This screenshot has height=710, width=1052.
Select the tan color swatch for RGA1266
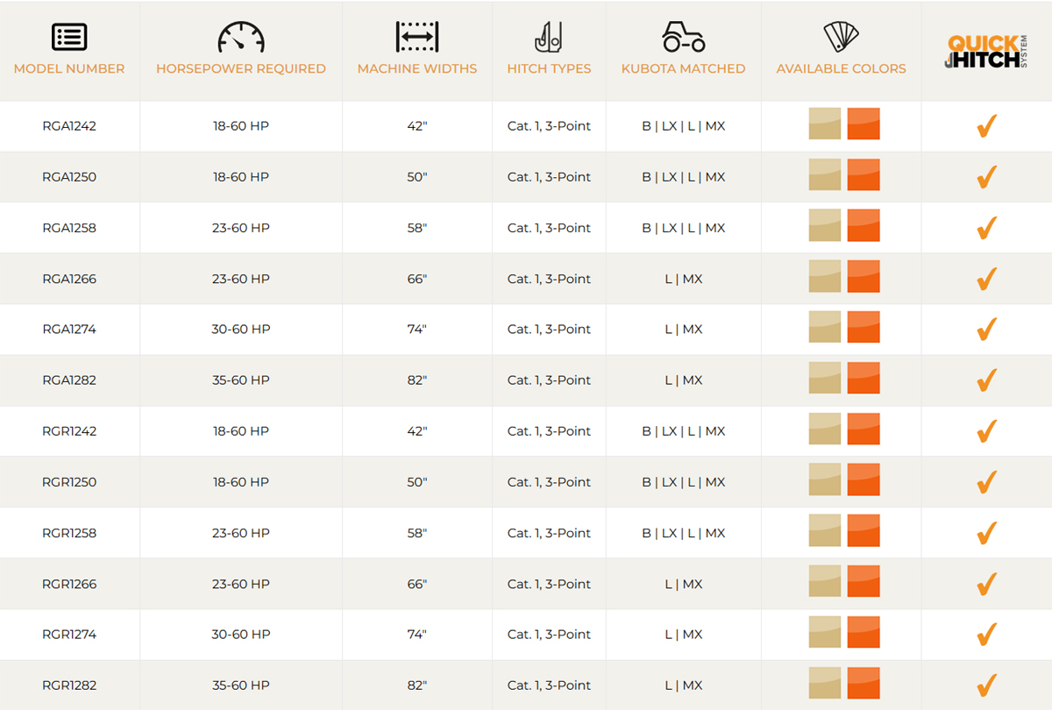pyautogui.click(x=824, y=277)
